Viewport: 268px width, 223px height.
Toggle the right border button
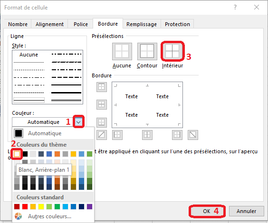(177, 135)
